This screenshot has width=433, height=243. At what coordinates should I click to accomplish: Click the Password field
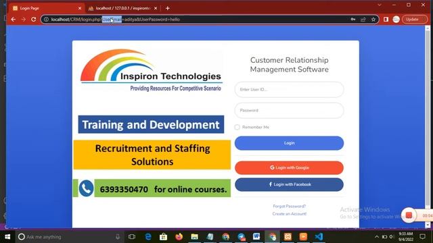pos(289,111)
